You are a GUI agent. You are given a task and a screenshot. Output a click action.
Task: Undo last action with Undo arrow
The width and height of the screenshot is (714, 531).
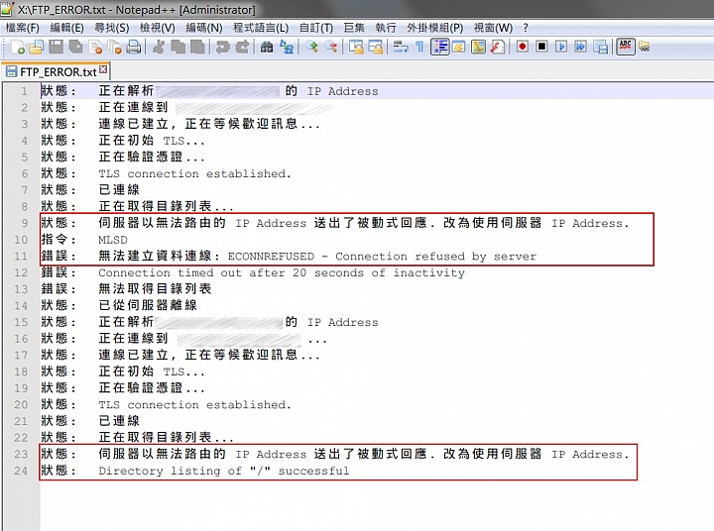coord(222,47)
